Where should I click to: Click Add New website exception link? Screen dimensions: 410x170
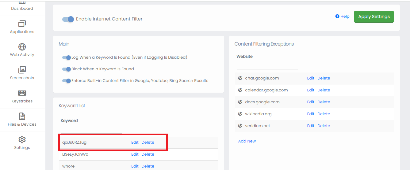(247, 141)
